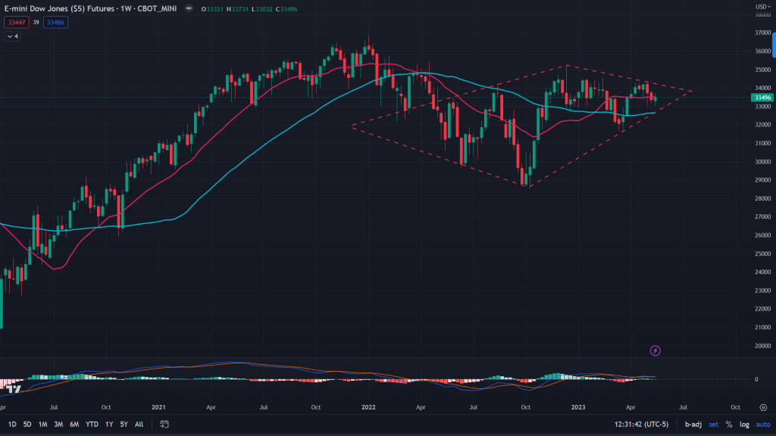This screenshot has width=776, height=436.
Task: Click the blue buy price 33486 button
Action: pyautogui.click(x=55, y=22)
